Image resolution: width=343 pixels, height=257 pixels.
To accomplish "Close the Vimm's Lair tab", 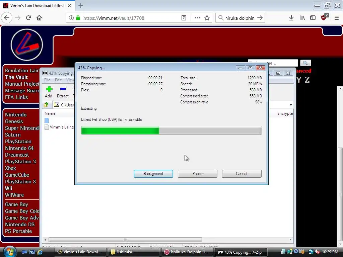I will 69,6.
